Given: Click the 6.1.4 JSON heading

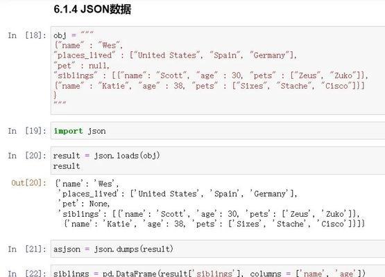Looking at the screenshot, I should point(92,10).
